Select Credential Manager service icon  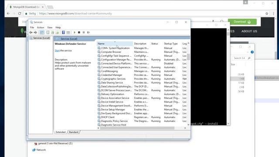pyautogui.click(x=99, y=75)
